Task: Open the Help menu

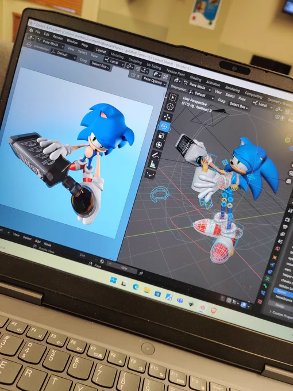Action: click(x=84, y=45)
